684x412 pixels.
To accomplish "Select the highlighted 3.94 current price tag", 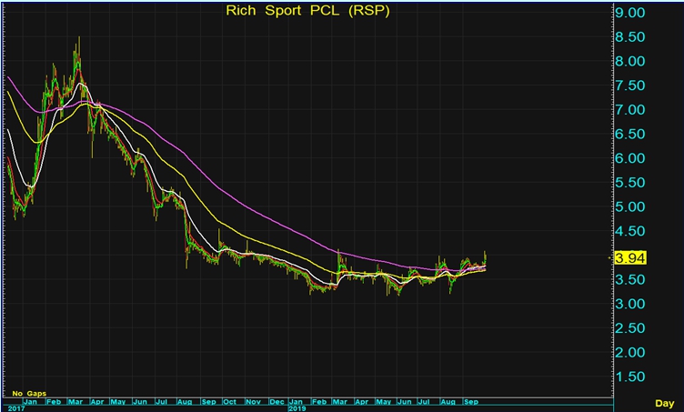I will (630, 257).
